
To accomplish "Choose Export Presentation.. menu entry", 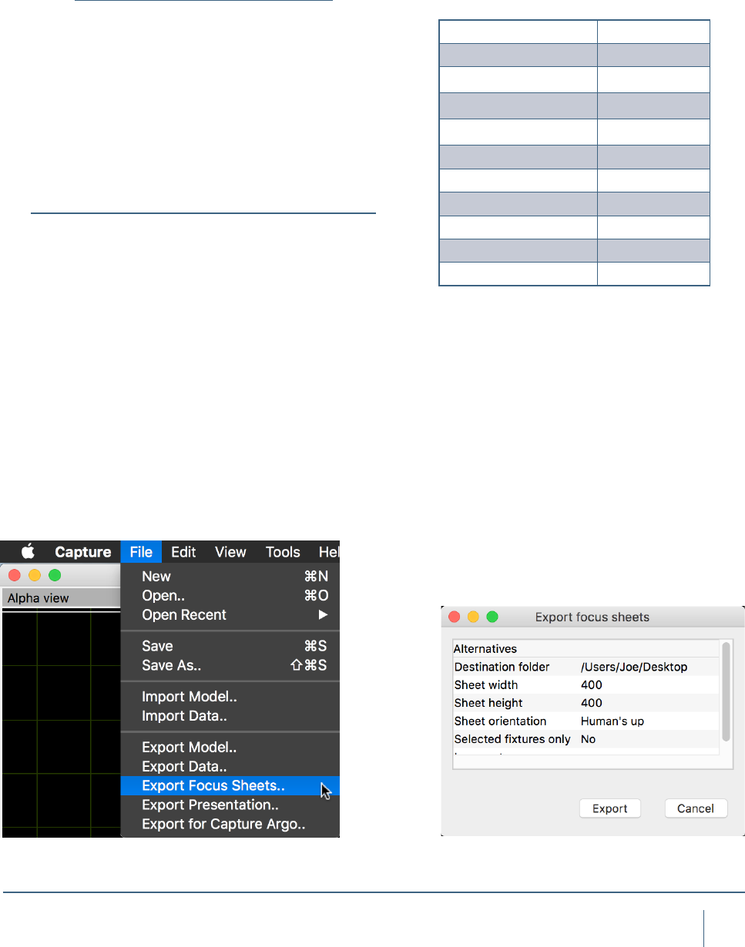I will [230, 805].
